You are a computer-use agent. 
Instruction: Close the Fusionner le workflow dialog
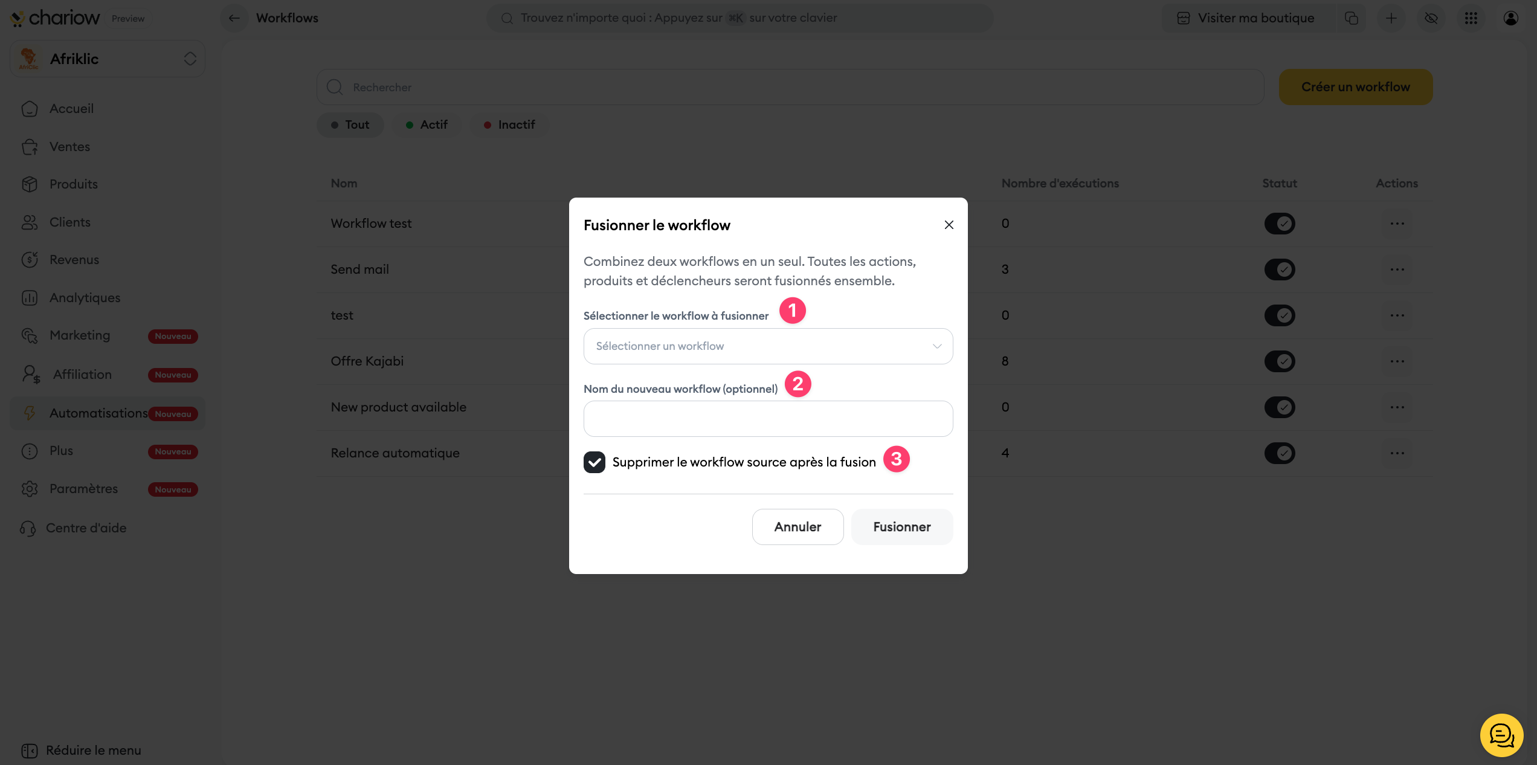pos(949,225)
